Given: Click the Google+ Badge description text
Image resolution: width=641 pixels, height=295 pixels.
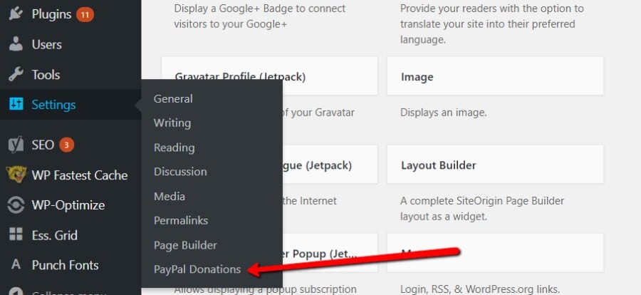Looking at the screenshot, I should coord(259,16).
